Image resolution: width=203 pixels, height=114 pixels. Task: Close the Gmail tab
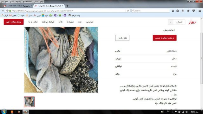(x=31, y=6)
